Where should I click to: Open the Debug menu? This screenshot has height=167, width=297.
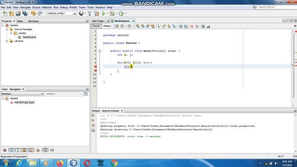pos(64,7)
